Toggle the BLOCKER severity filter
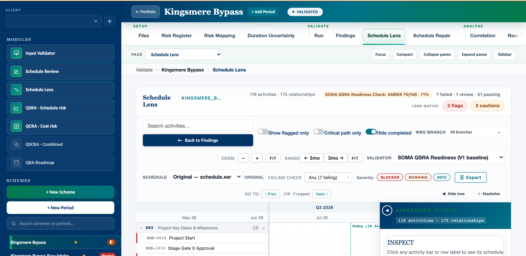Viewport: 526px width, 256px height. [390, 177]
